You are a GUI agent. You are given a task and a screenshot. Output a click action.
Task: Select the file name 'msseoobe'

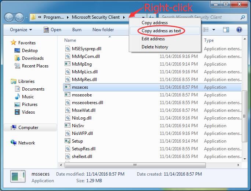tap(82, 95)
